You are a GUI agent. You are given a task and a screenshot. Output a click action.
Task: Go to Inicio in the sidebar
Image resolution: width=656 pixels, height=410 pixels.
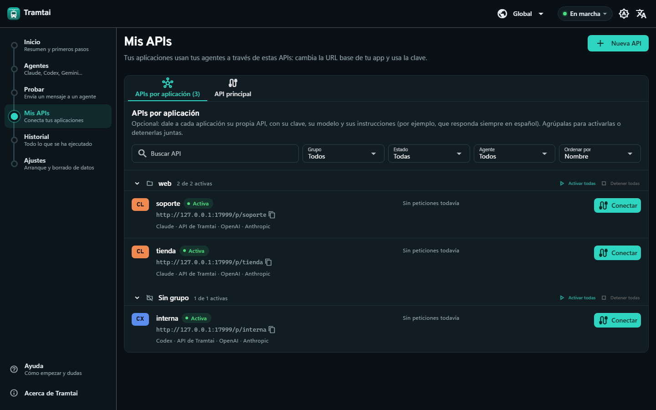pos(58,45)
